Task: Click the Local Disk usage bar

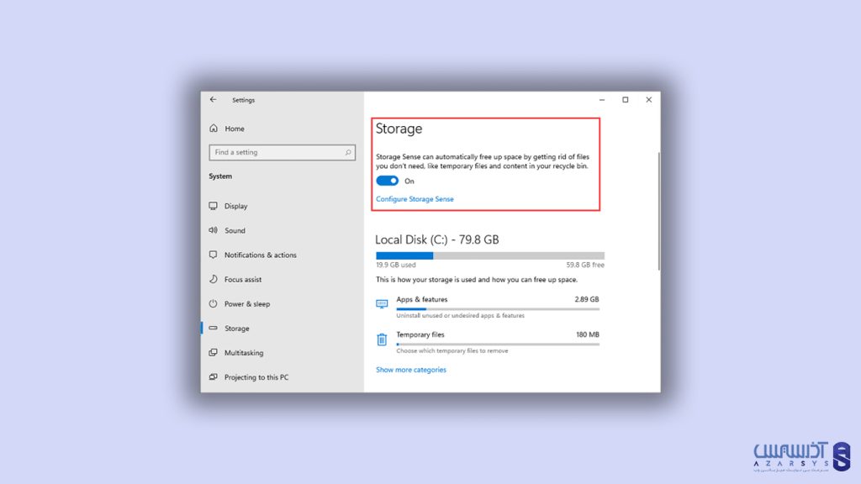Action: (x=489, y=255)
